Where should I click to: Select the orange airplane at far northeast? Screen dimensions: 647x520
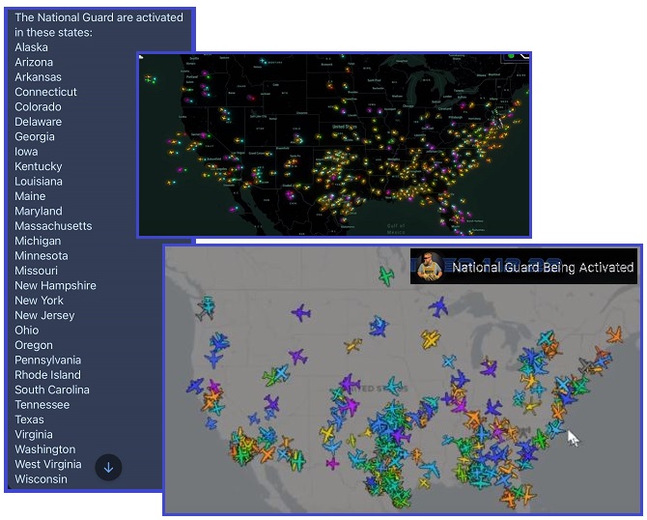click(x=614, y=334)
